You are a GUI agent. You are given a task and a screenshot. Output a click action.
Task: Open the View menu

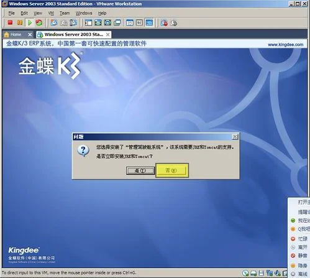click(38, 13)
